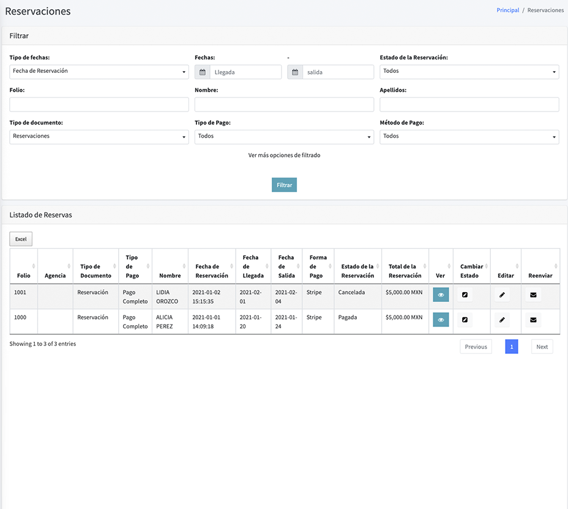Resend email for reservation 1000
Viewport: 568px width, 509px height.
[x=533, y=320]
